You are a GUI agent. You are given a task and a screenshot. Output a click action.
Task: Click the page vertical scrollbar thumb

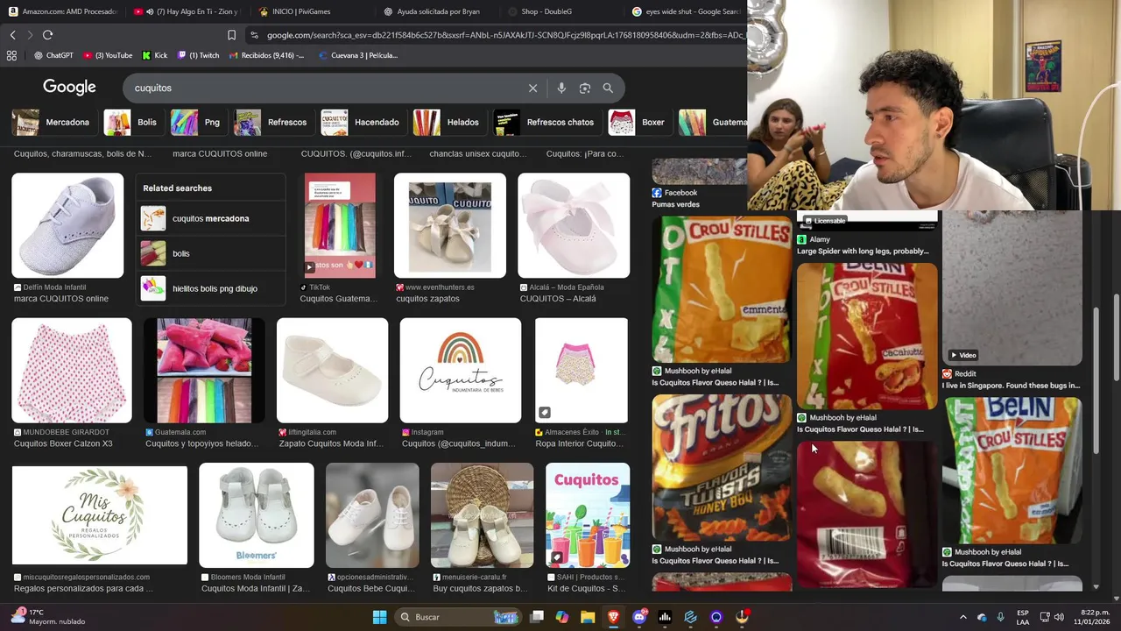pos(1116,337)
